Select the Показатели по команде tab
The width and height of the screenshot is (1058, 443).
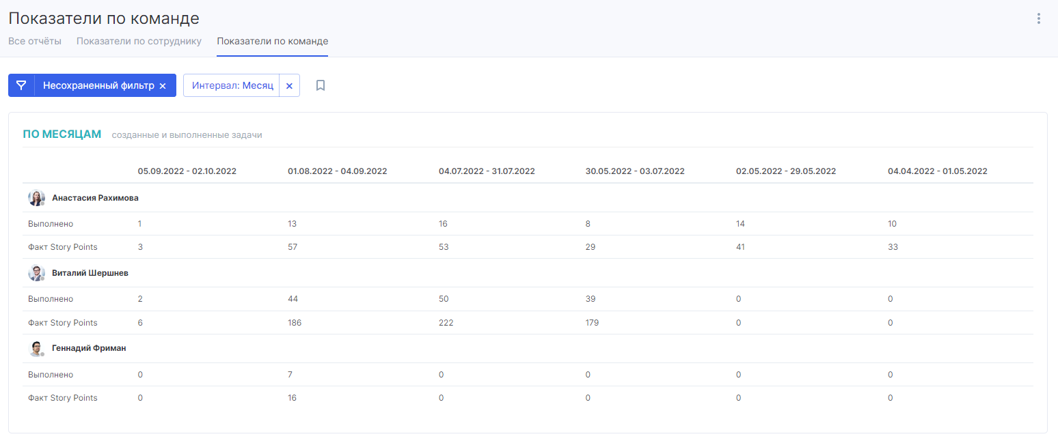[x=272, y=41]
